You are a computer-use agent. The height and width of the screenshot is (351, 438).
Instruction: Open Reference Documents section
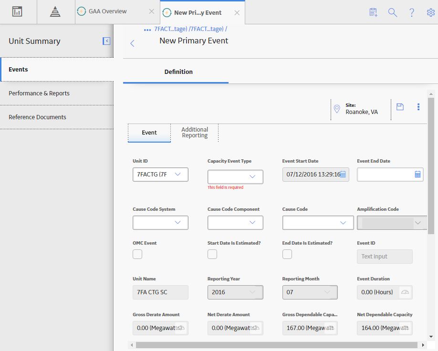pos(57,117)
